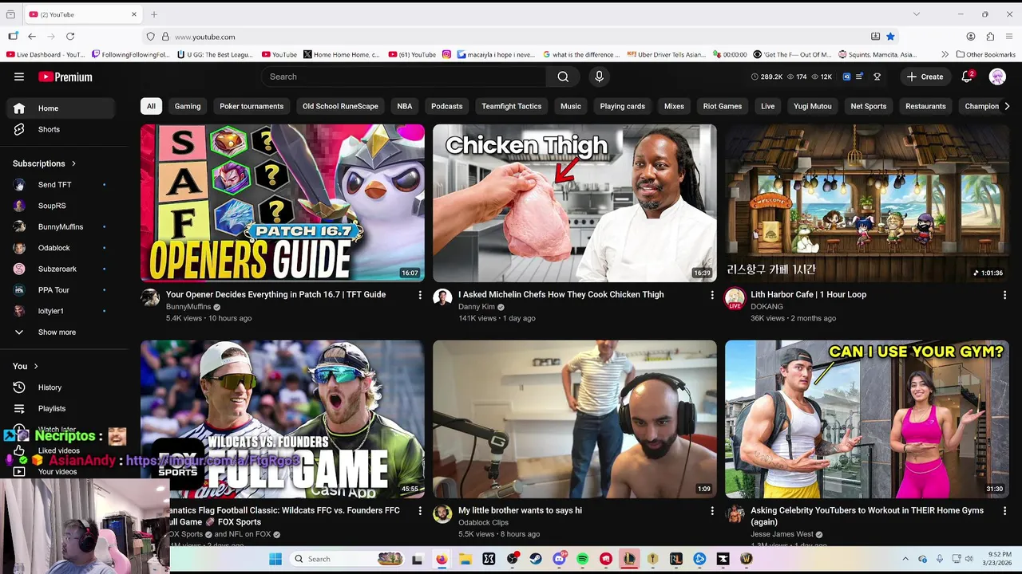Go back with the browser back arrow
1022x574 pixels.
click(32, 37)
